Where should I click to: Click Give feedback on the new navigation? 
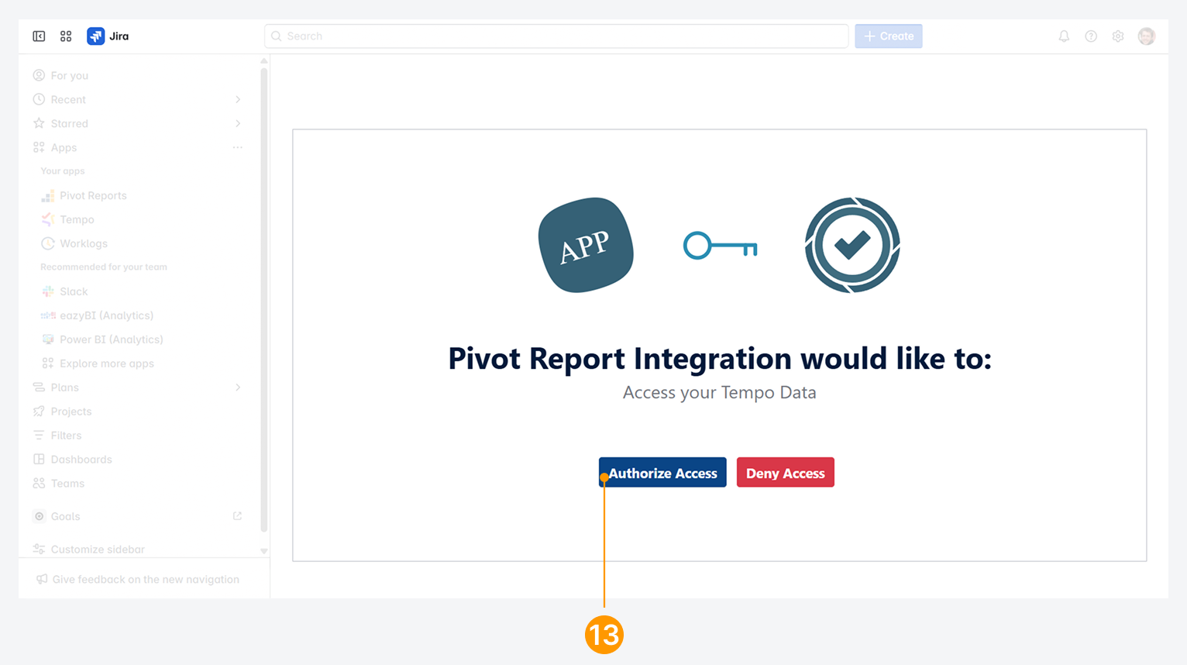click(x=138, y=580)
